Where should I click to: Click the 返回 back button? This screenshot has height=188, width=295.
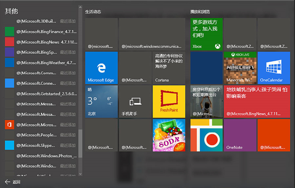click(x=12, y=182)
